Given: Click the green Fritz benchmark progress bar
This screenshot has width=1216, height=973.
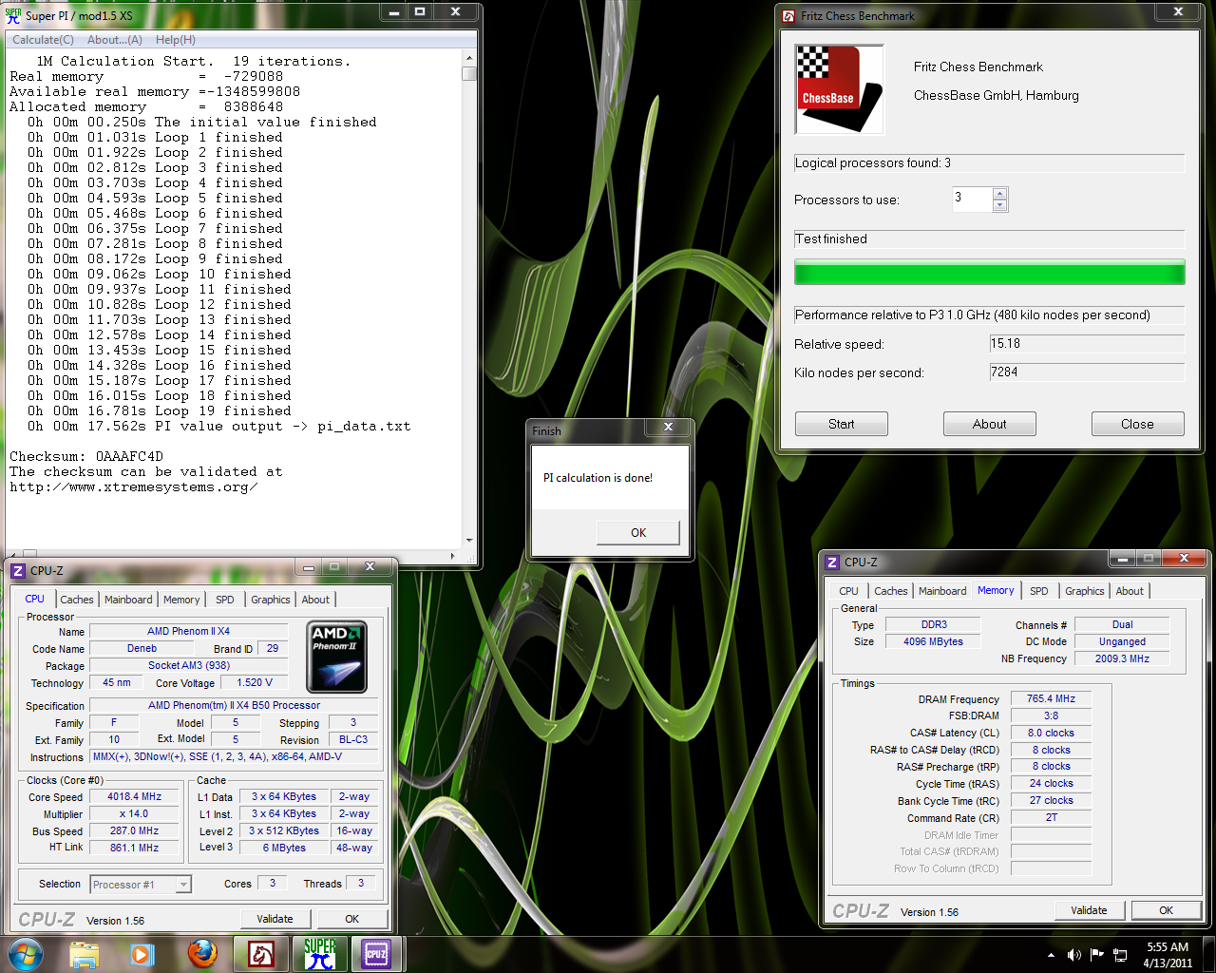Looking at the screenshot, I should tap(990, 273).
